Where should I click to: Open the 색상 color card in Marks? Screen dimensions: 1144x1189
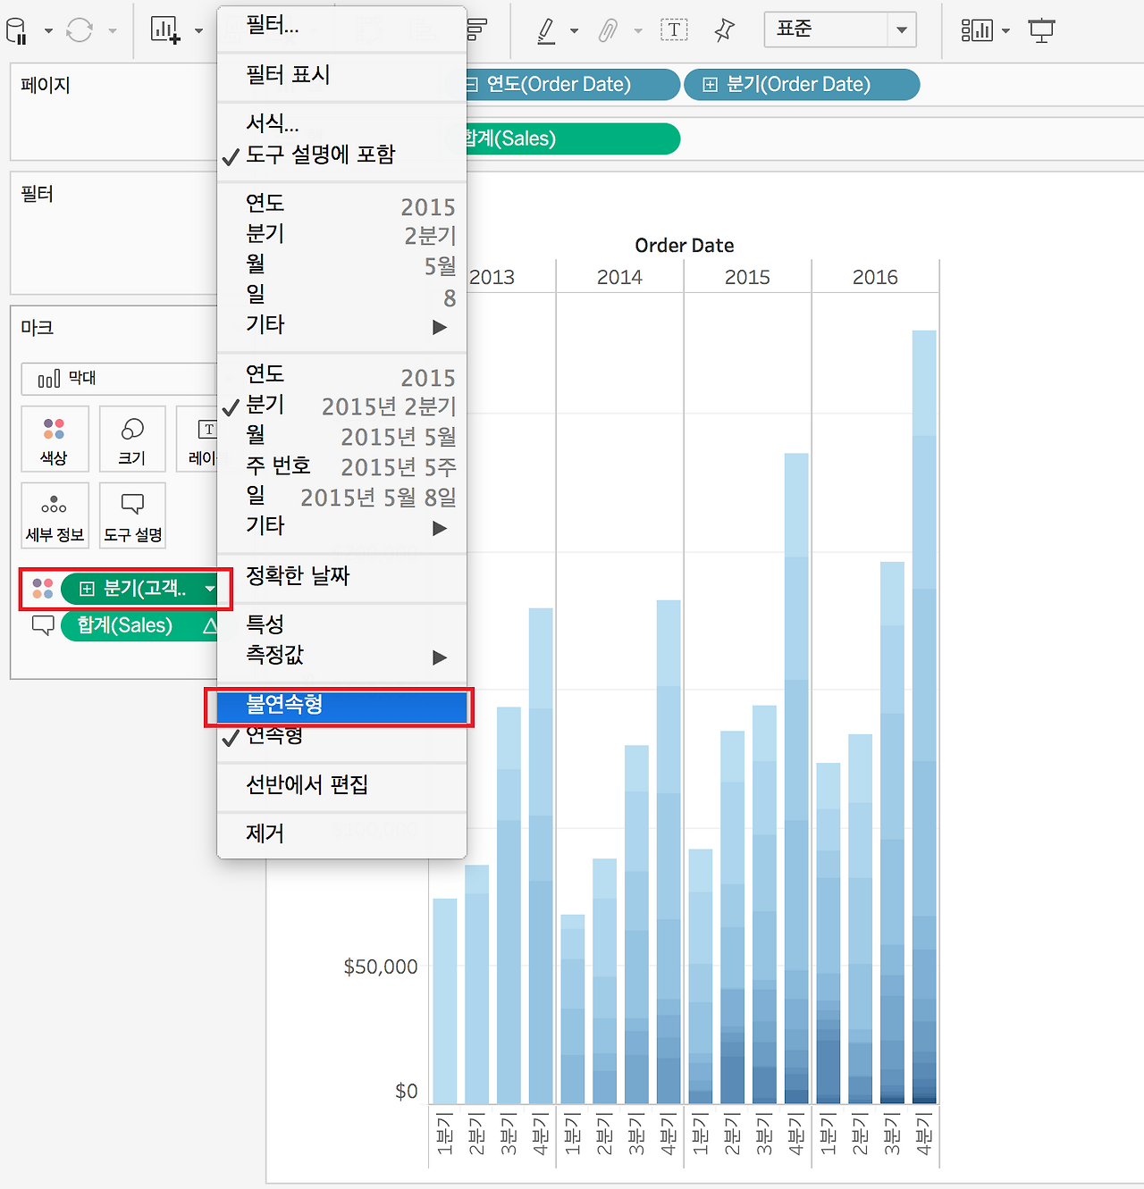click(x=55, y=440)
